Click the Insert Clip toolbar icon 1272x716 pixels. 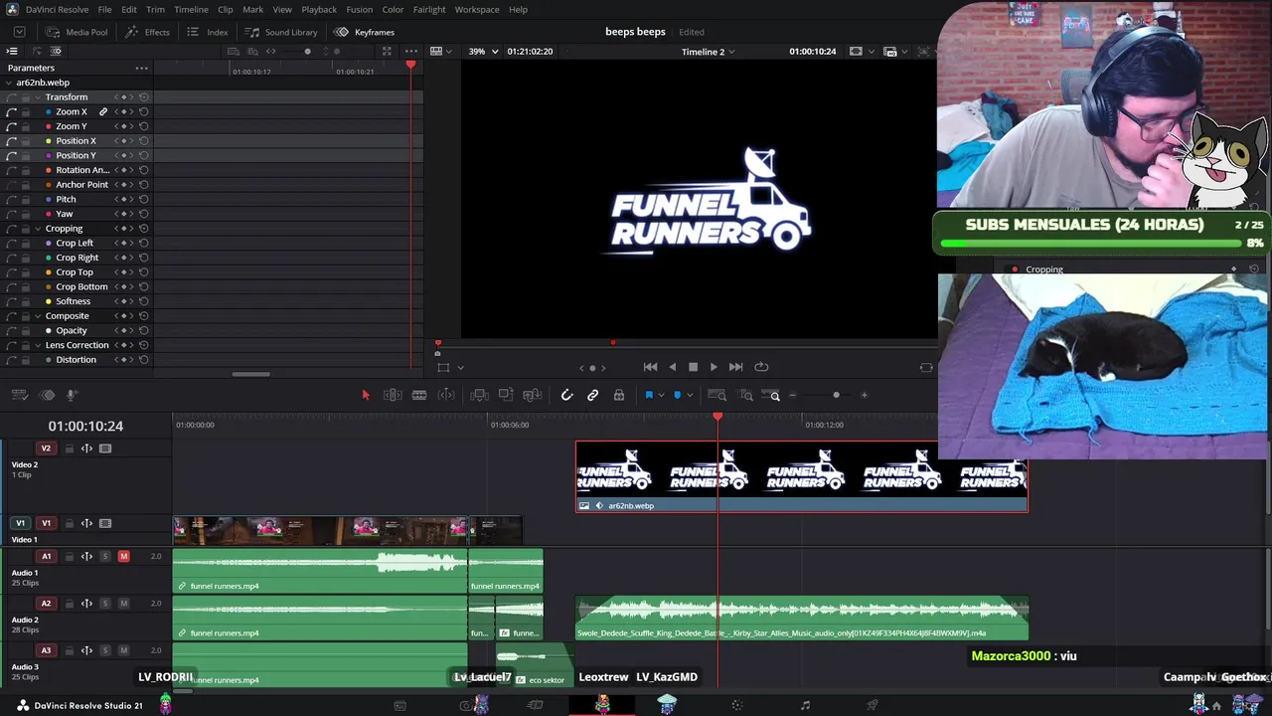coord(479,396)
